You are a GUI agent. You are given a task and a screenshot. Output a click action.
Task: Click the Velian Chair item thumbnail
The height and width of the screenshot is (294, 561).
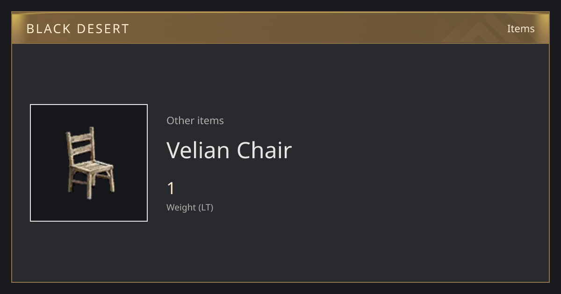point(89,163)
